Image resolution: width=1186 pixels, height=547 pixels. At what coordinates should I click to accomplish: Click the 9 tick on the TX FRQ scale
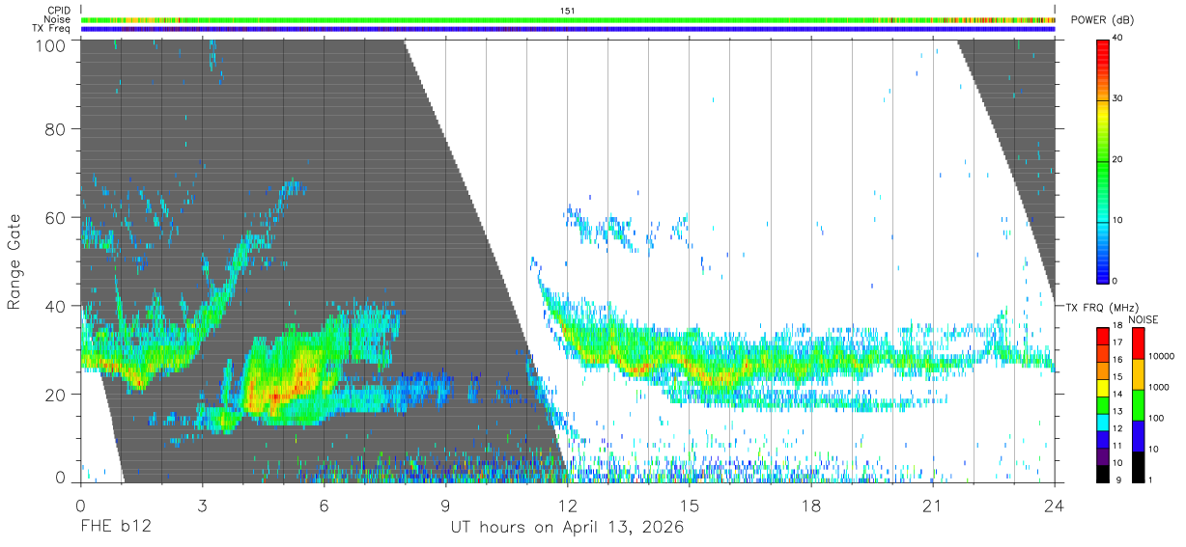[x=1119, y=479]
